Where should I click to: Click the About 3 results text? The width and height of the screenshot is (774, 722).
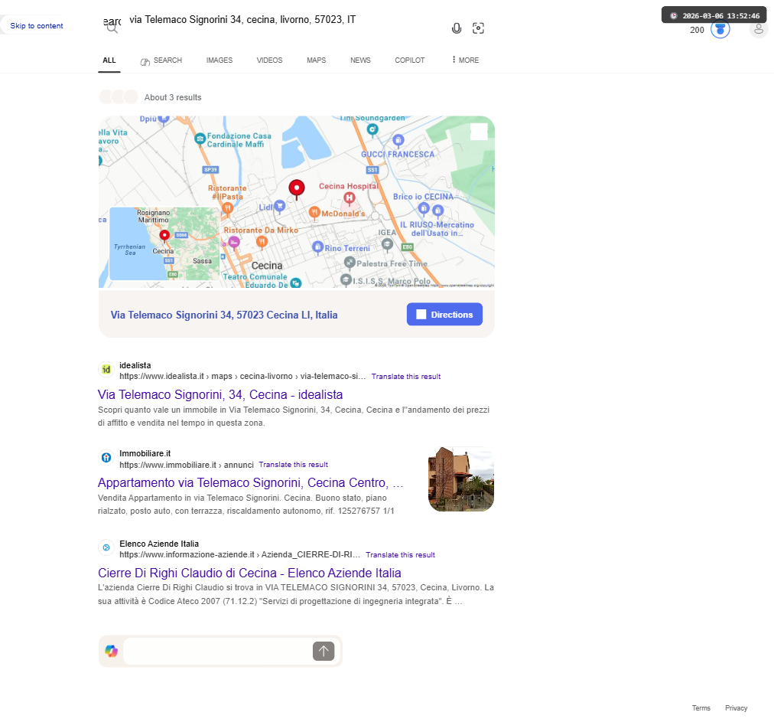click(173, 97)
